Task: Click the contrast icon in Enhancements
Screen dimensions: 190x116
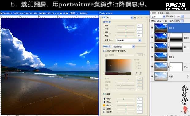Action: click(104, 112)
